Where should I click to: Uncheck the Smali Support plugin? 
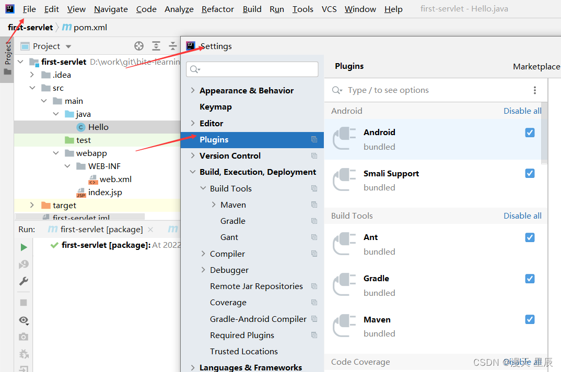point(530,173)
